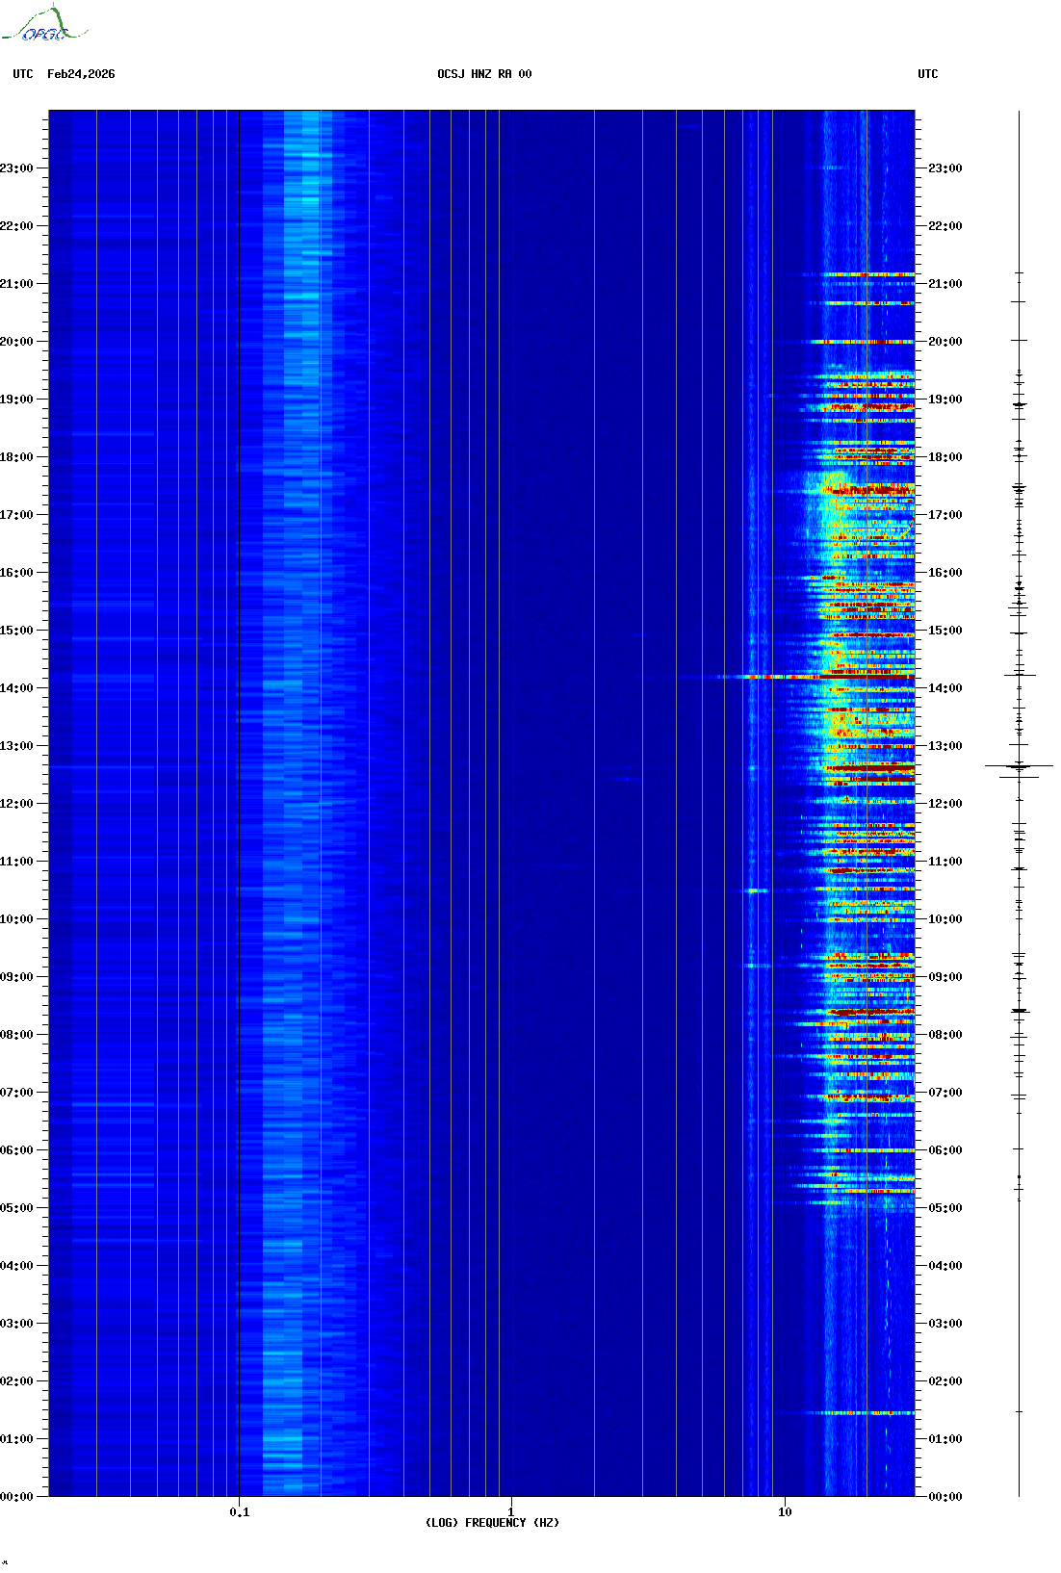Click the (LOG) FREQUENCY (HZ) axis title
Screen dimensions: 1061x1573
pos(492,1523)
